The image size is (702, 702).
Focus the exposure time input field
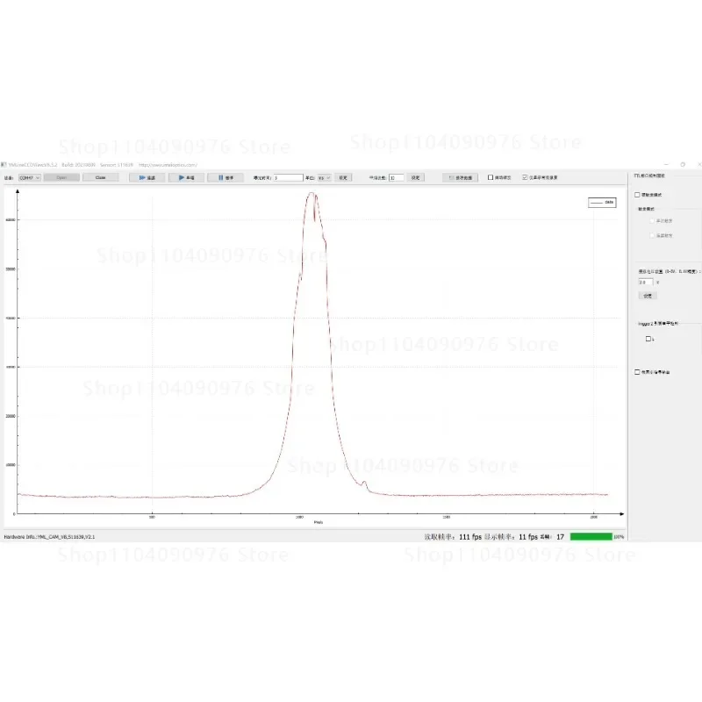point(288,178)
